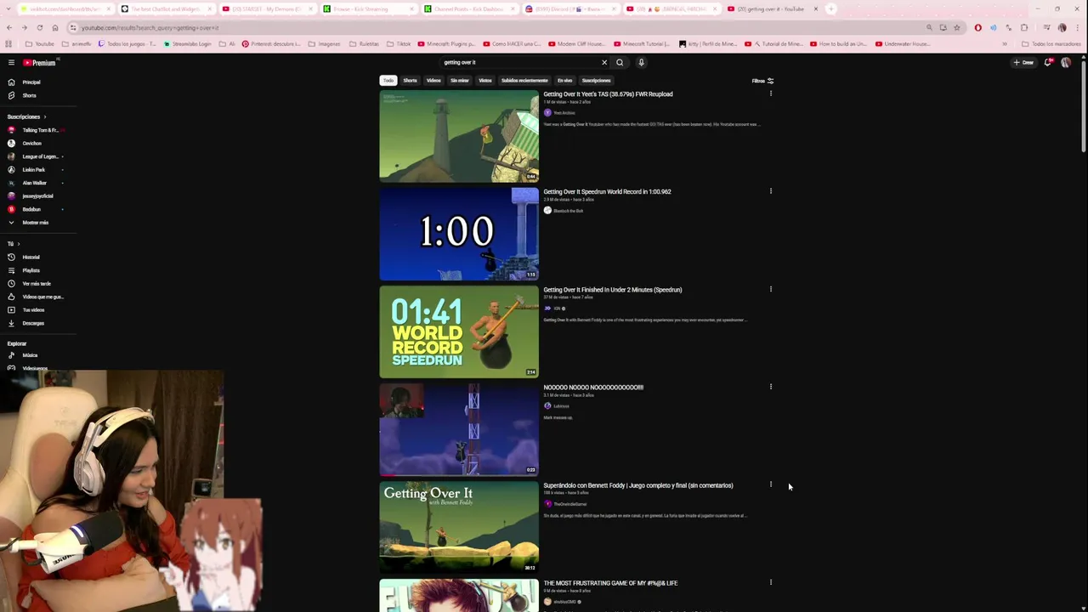Viewport: 1088px width, 612px height.
Task: Expand the Suscripciones section chevron
Action: click(x=45, y=116)
